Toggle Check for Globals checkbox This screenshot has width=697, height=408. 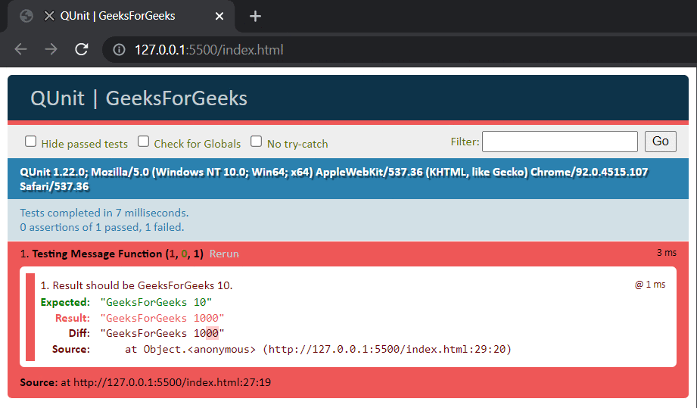tap(144, 142)
